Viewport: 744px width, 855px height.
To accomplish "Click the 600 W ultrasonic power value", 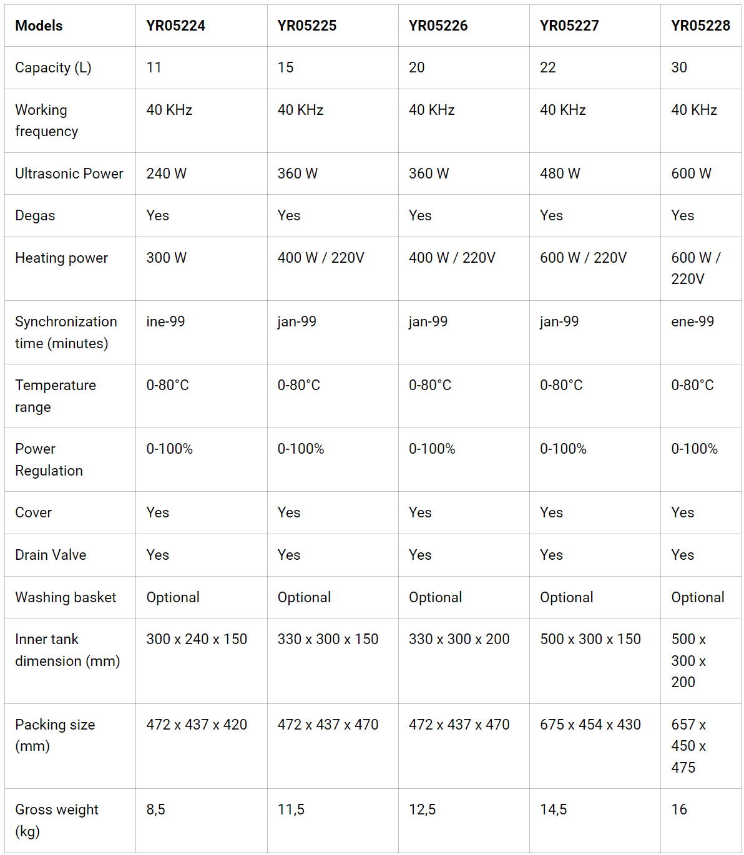I will pyautogui.click(x=691, y=173).
